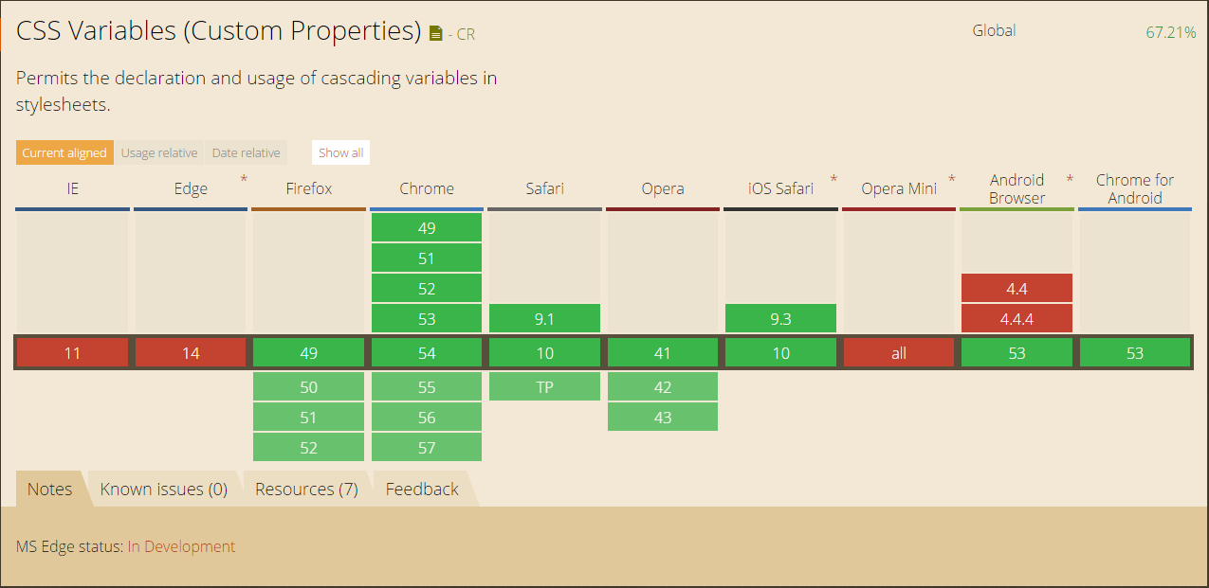
Task: Select Opera Mini all cell
Action: tap(899, 353)
